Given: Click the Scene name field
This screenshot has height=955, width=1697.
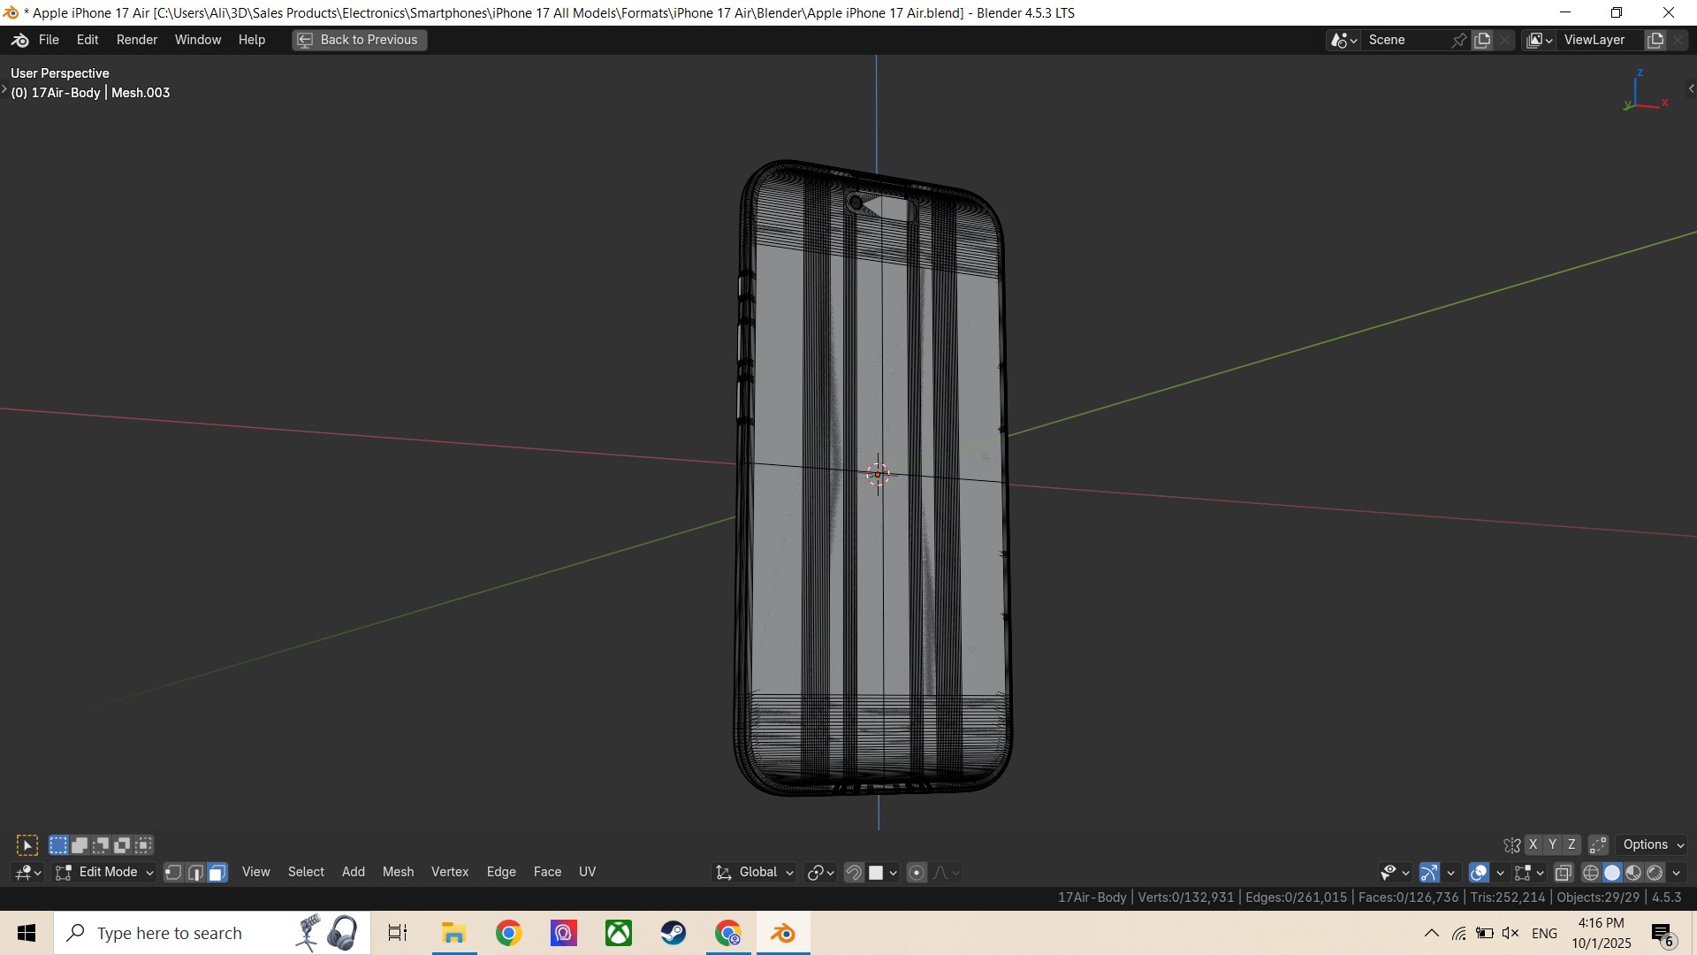Looking at the screenshot, I should coord(1405,40).
